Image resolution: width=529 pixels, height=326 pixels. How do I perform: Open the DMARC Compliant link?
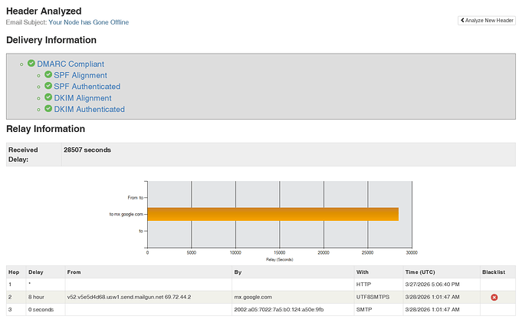pos(71,64)
